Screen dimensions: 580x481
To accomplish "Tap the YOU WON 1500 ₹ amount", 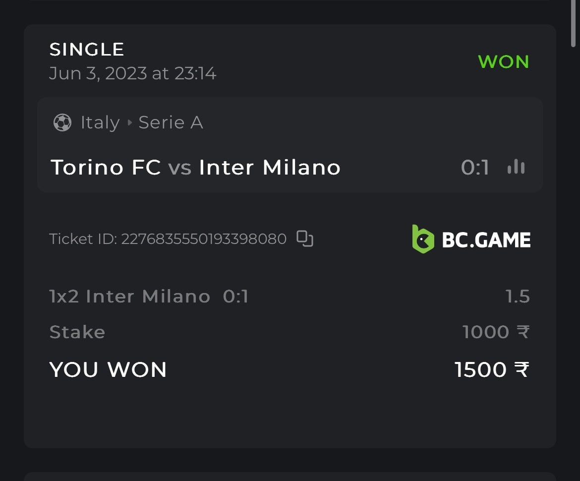I will [491, 370].
